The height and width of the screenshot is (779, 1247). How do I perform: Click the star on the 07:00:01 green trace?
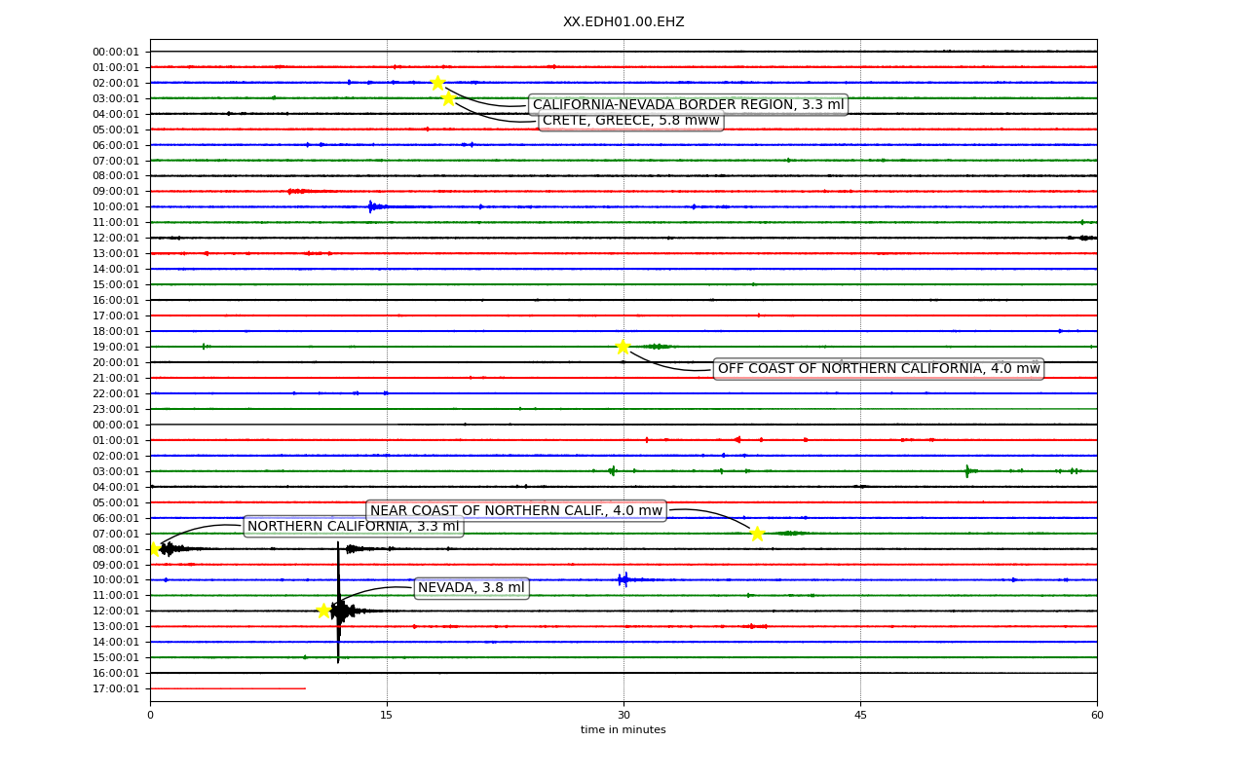pos(757,533)
